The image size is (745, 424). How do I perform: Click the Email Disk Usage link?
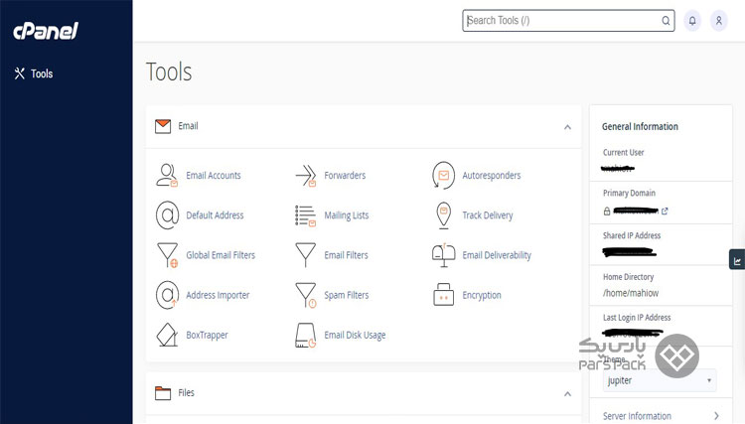tap(355, 335)
